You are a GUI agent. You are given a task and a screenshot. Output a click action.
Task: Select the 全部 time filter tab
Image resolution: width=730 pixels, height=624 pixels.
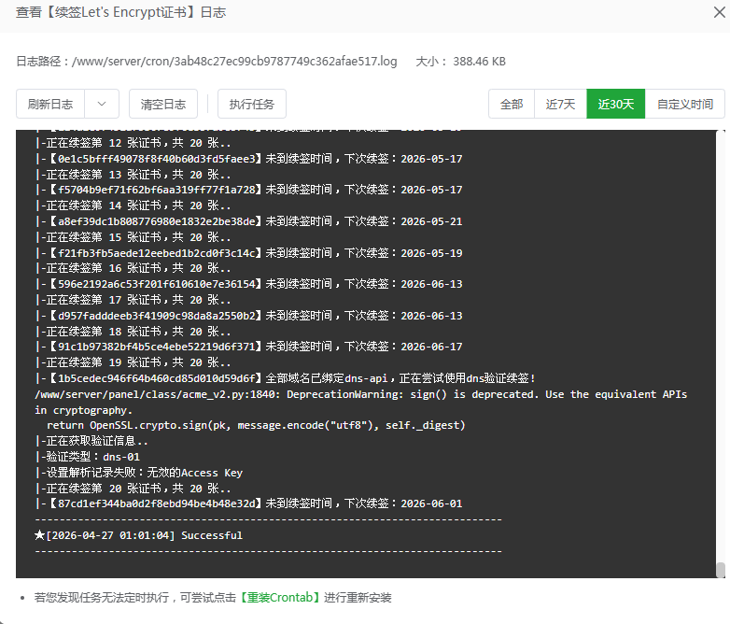pos(512,104)
